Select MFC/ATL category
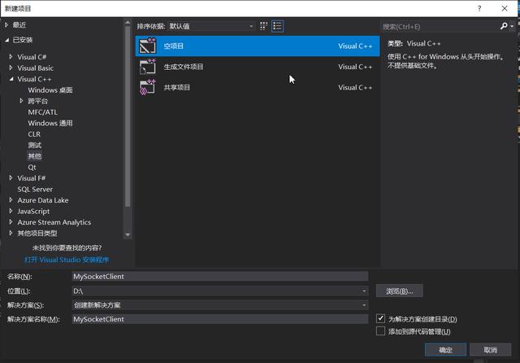The image size is (520, 363). (42, 112)
